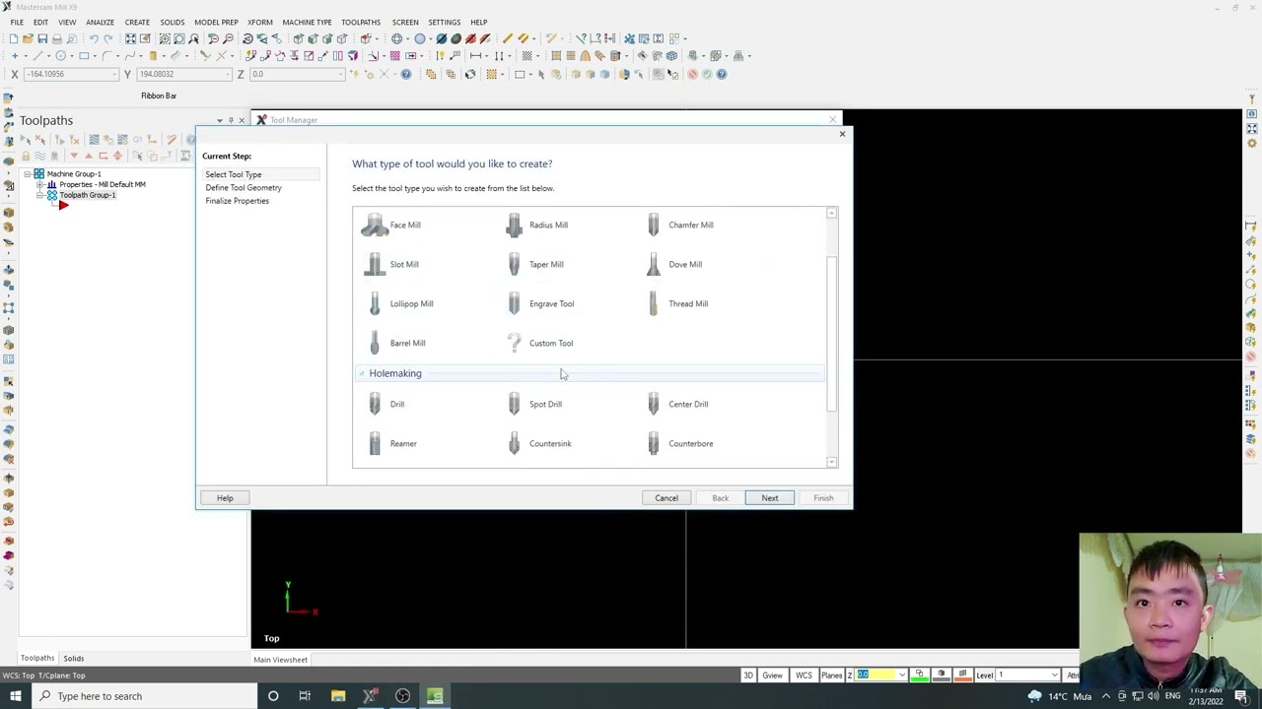Collapse the Machine Group-1 tree node
Viewport: 1262px width, 709px height.
[x=28, y=174]
